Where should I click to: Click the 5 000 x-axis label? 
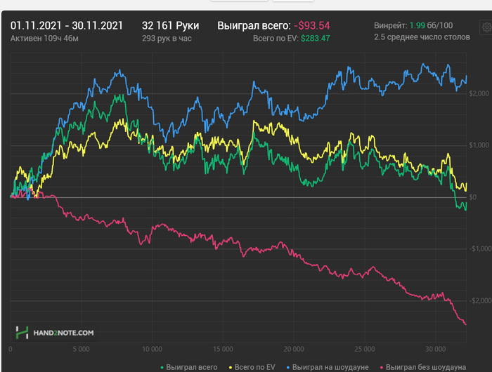tap(82, 349)
